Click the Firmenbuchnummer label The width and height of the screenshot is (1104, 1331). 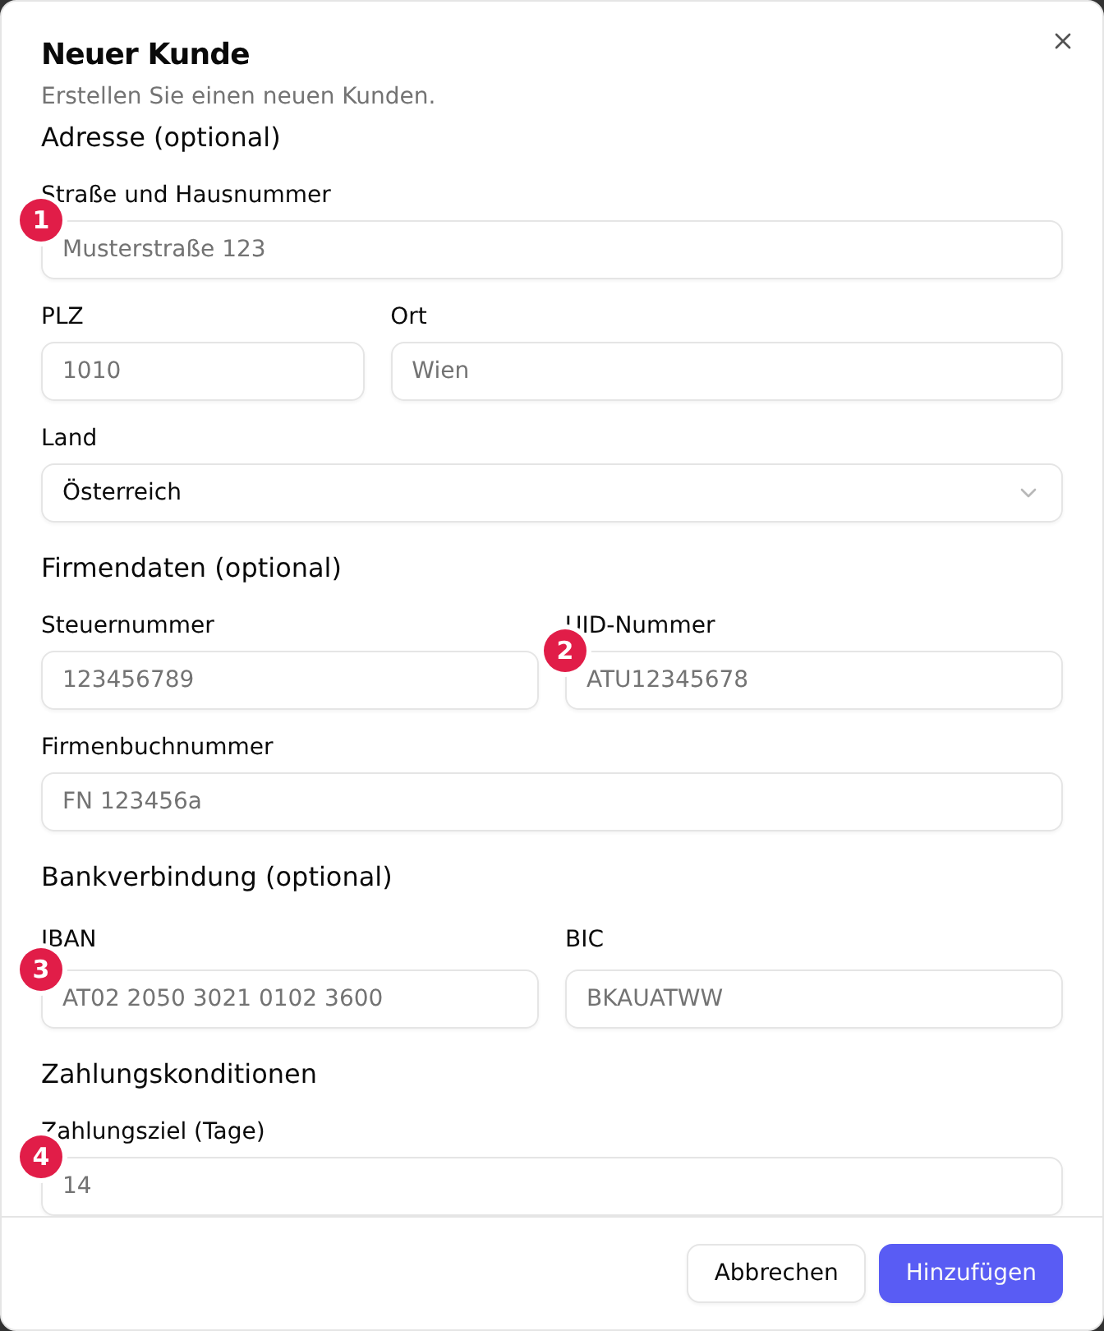[158, 746]
